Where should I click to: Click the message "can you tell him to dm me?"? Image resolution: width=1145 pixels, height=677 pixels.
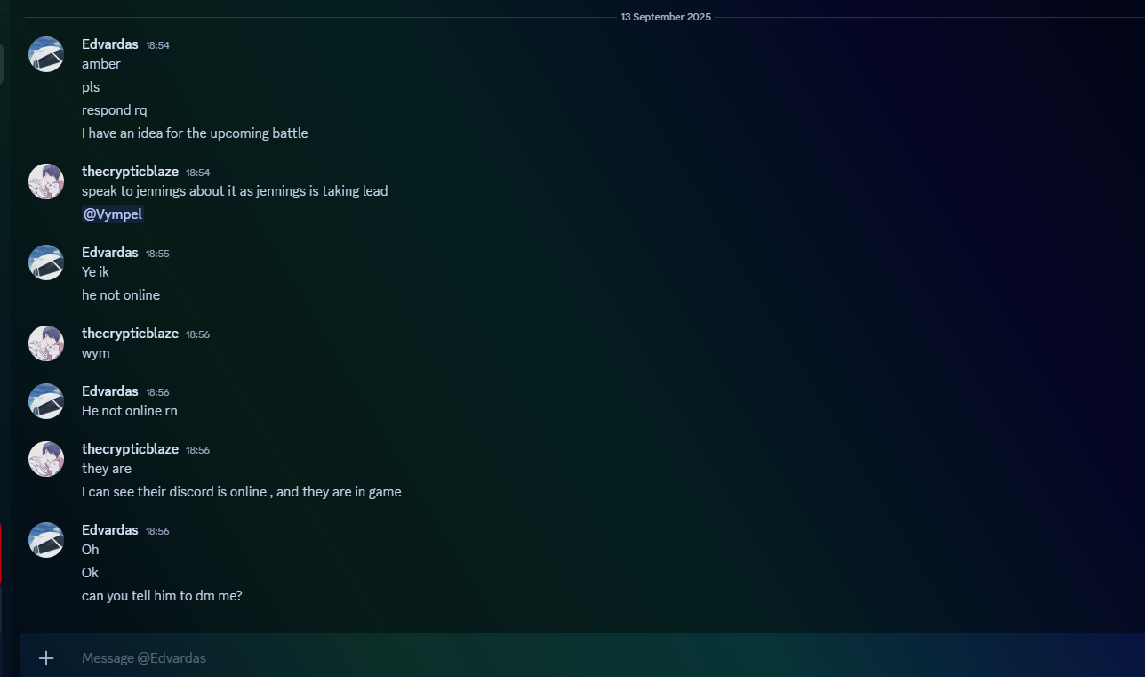point(162,596)
